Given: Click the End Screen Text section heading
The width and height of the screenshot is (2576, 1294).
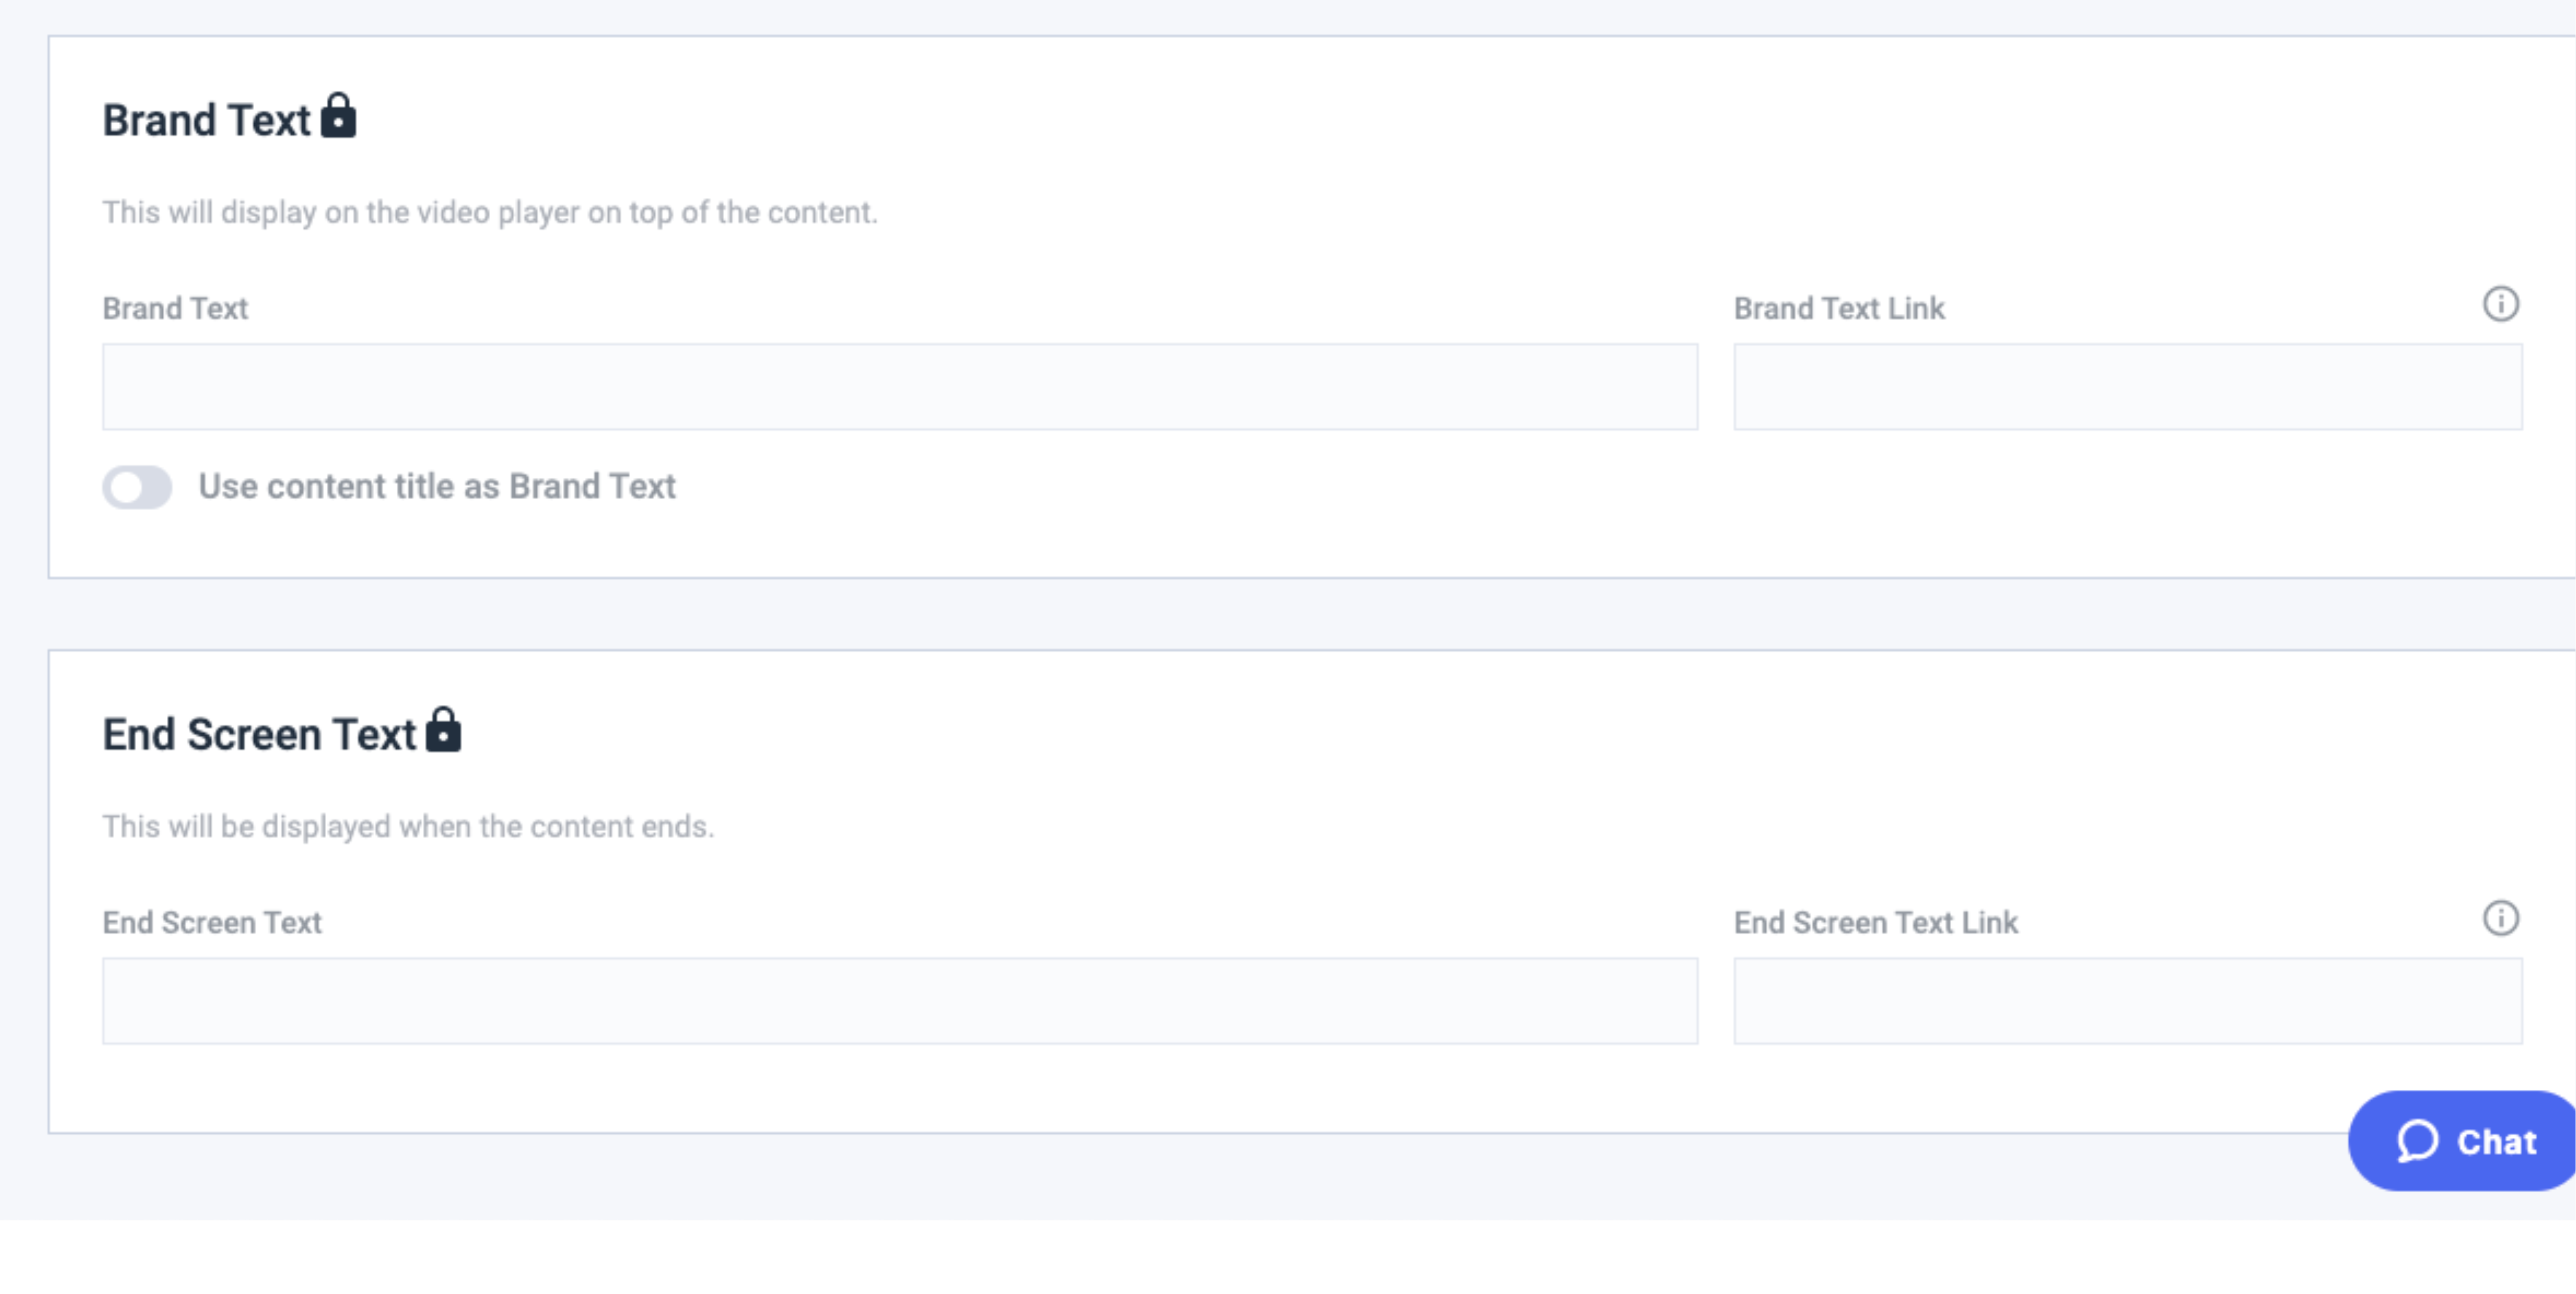Looking at the screenshot, I should (259, 734).
